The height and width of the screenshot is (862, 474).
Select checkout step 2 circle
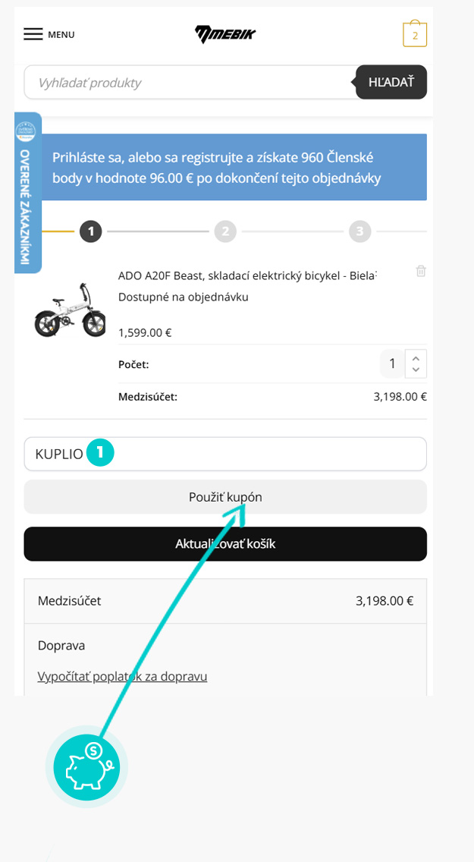225,232
